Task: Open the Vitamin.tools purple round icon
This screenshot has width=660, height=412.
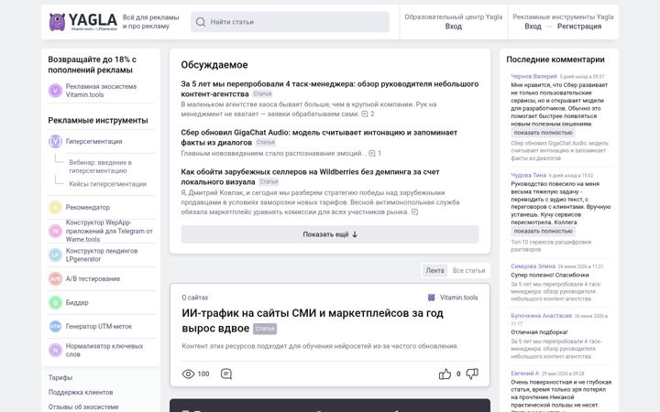Action: pyautogui.click(x=55, y=91)
